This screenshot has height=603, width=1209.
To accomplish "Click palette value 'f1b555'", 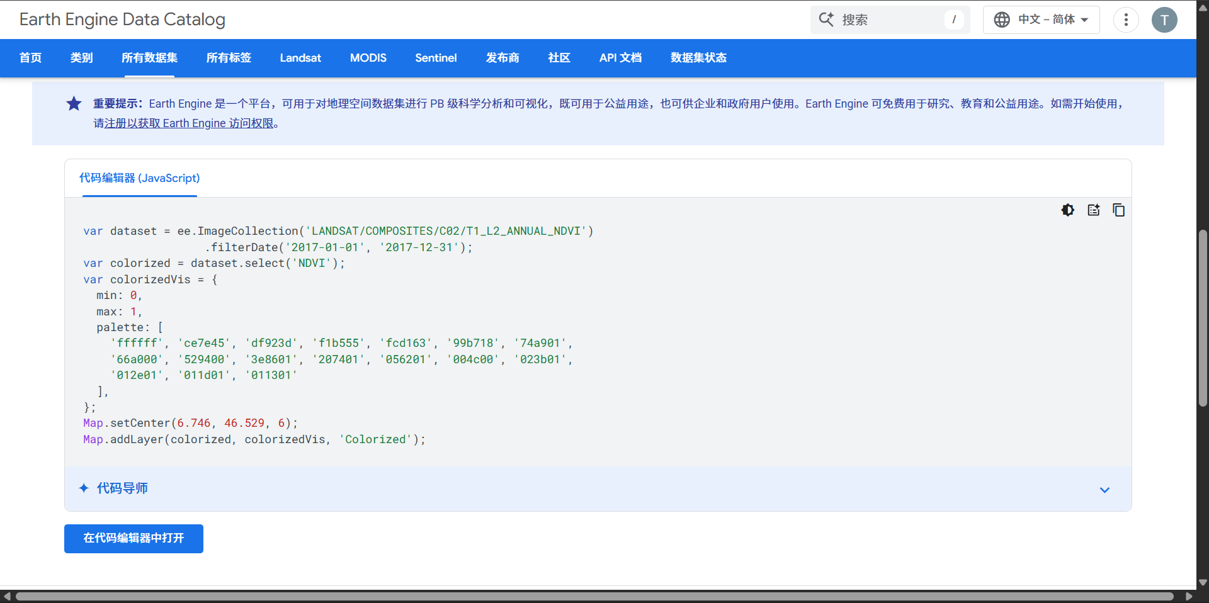I will (339, 343).
